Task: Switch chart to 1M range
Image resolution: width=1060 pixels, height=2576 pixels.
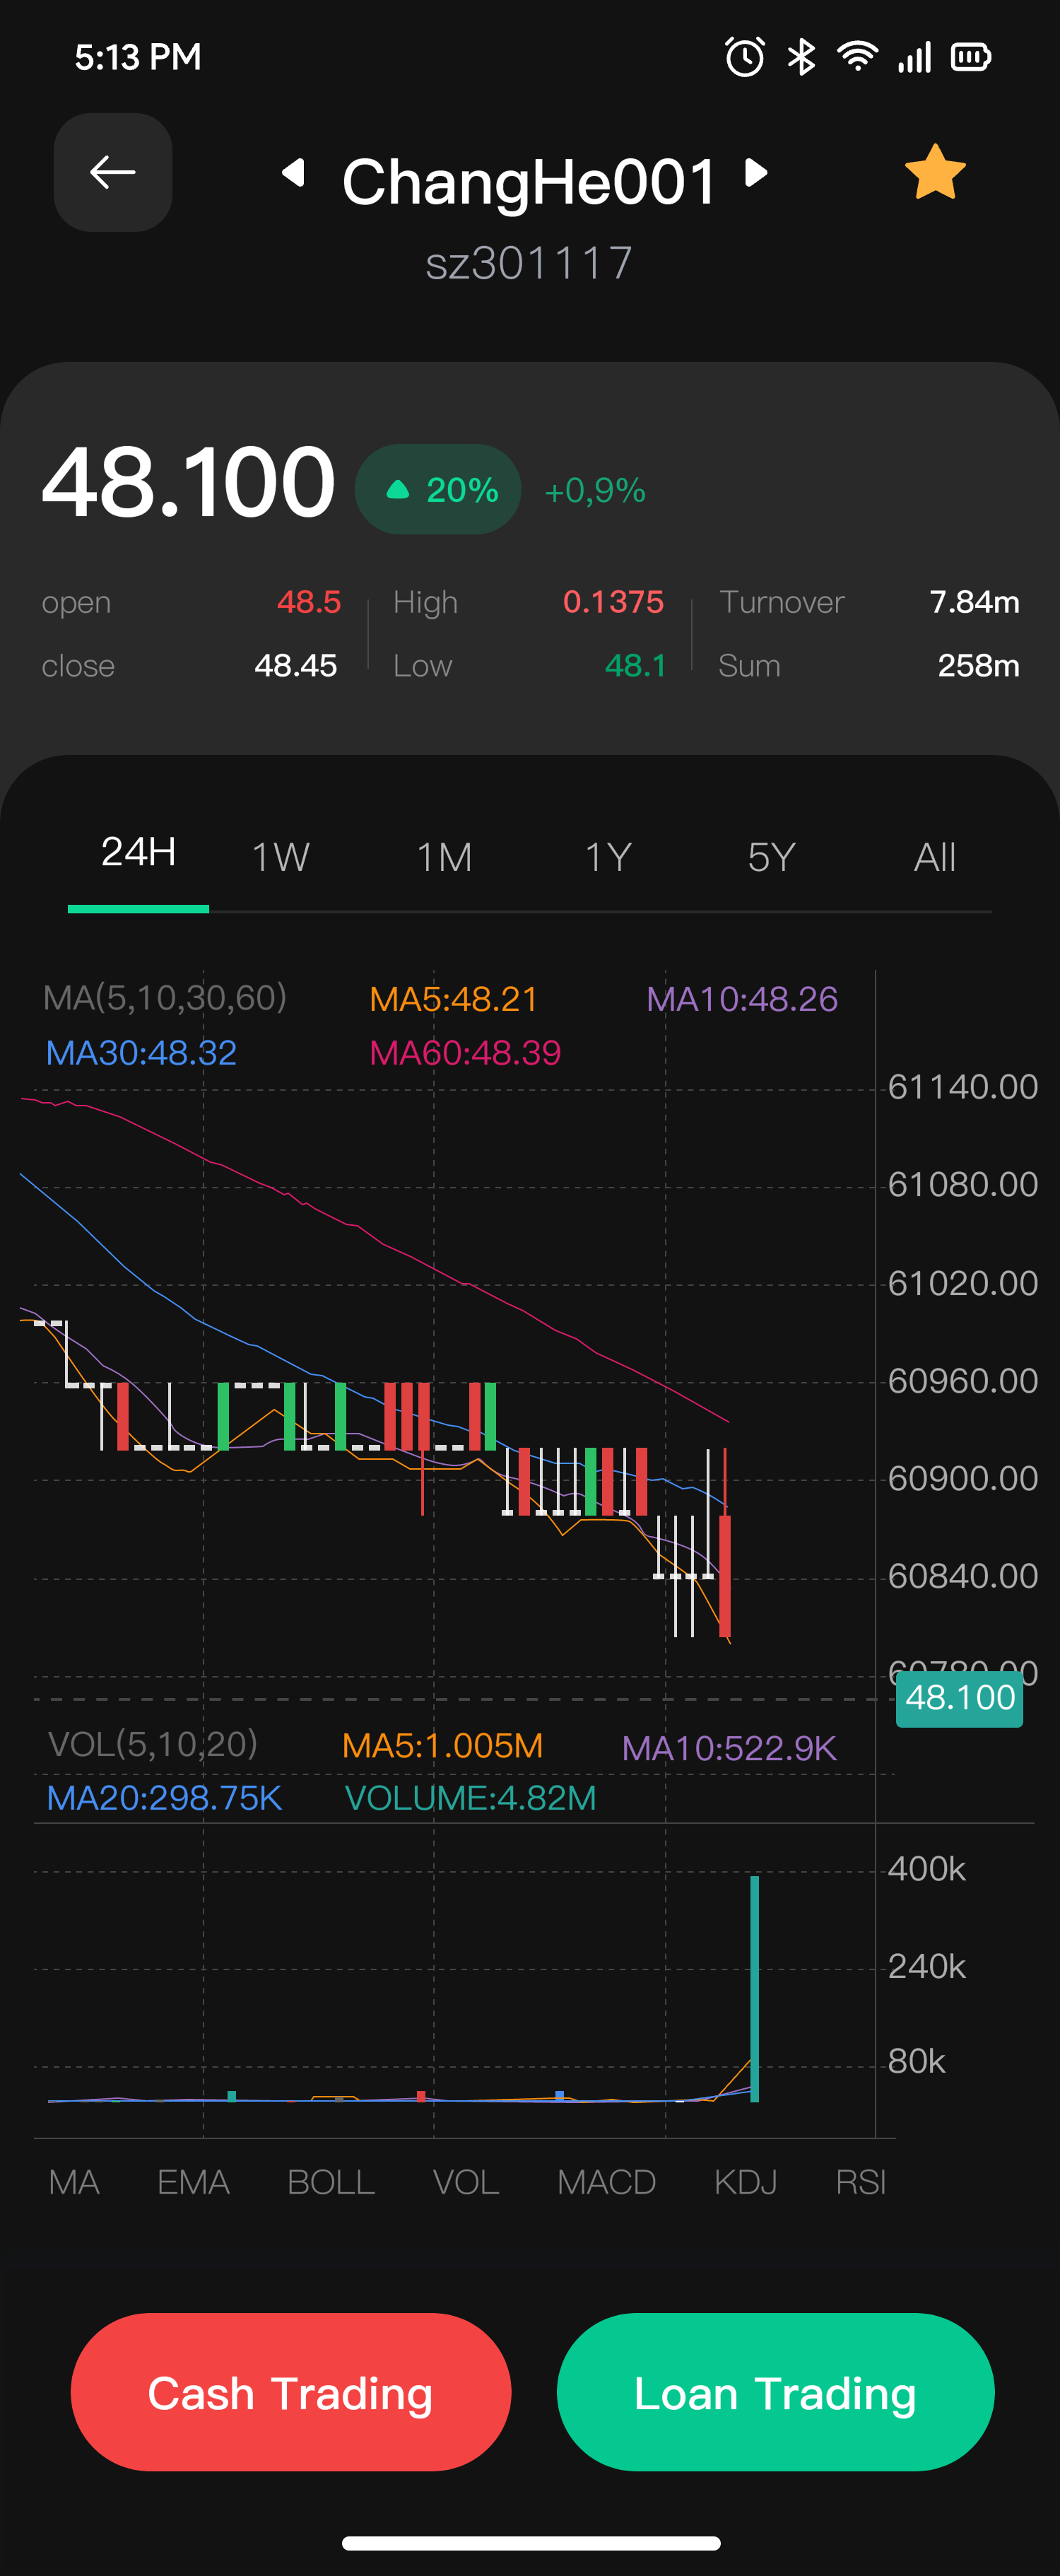Action: click(444, 857)
